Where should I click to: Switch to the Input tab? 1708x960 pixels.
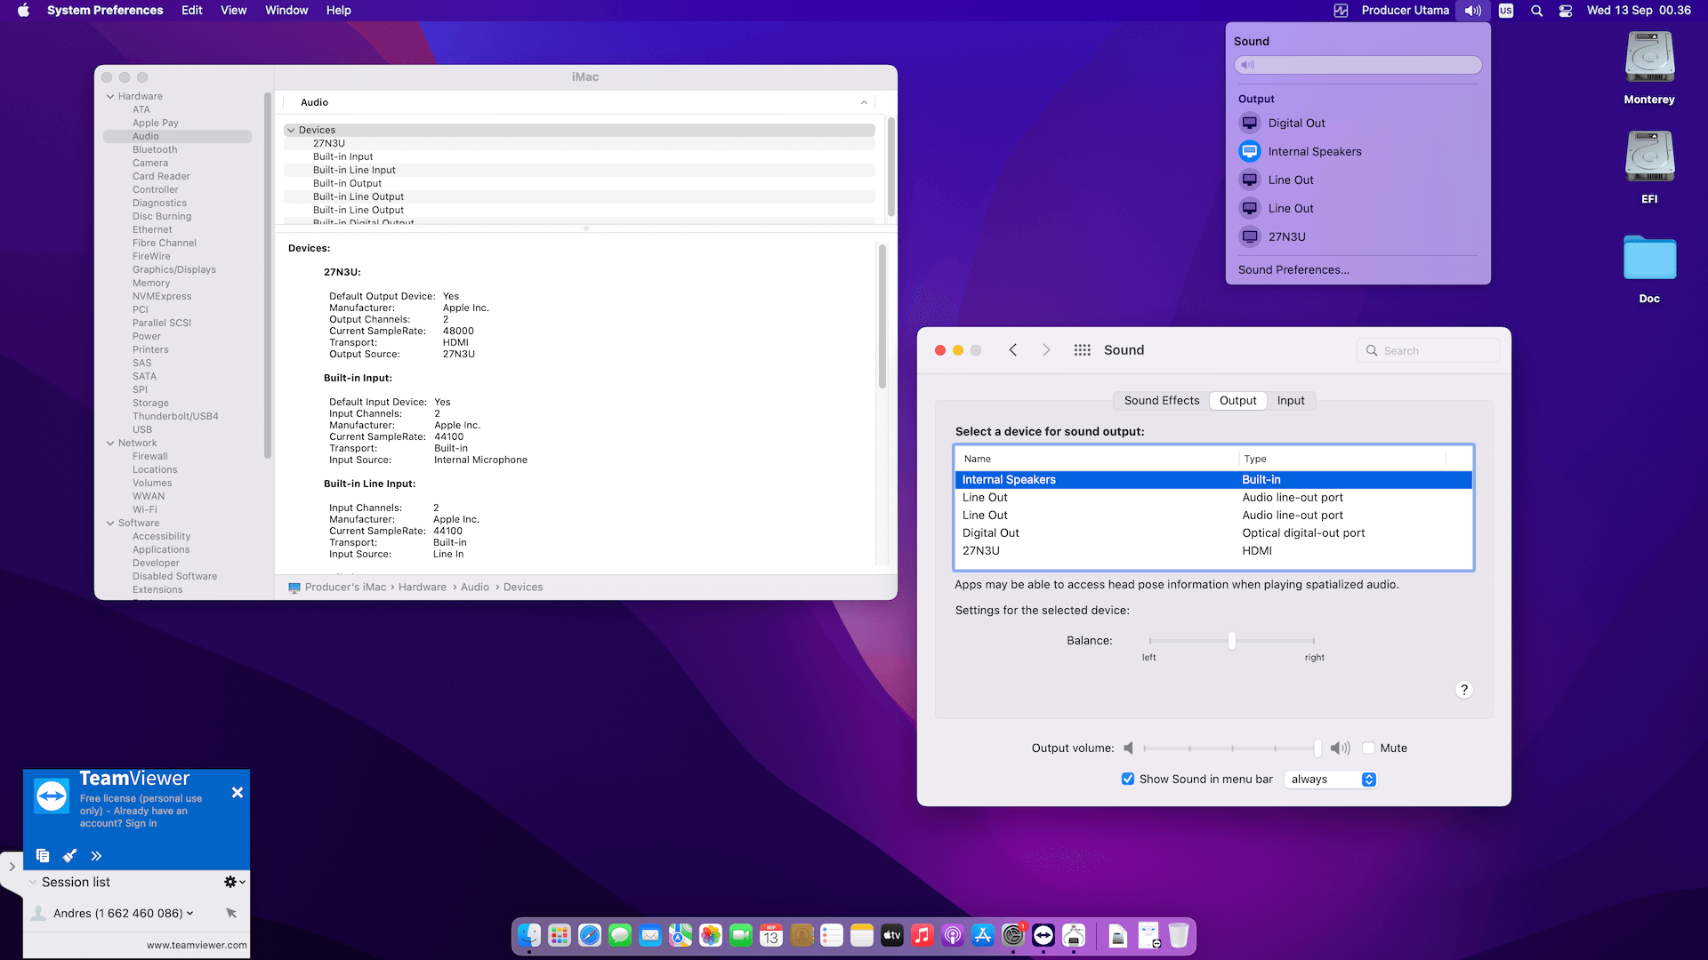click(1291, 401)
